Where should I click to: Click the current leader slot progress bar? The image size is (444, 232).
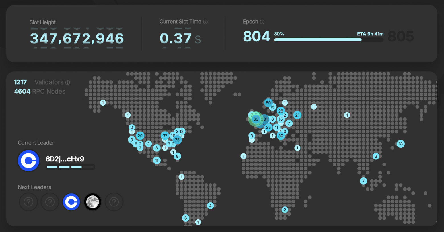point(70,167)
